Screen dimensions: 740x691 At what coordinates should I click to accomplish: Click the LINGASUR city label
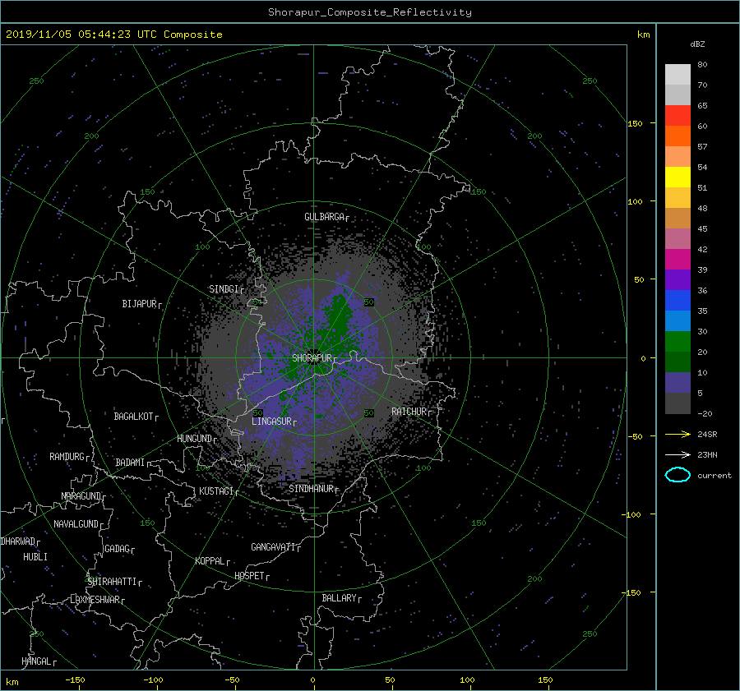[x=271, y=422]
